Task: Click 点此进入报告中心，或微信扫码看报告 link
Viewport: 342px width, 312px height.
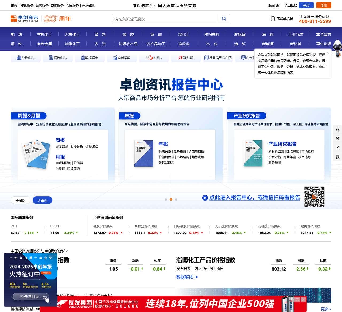Action: (255, 198)
